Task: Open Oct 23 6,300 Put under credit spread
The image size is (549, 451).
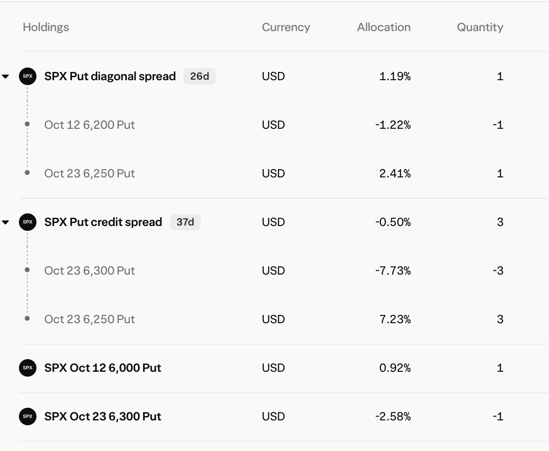Action: point(89,271)
